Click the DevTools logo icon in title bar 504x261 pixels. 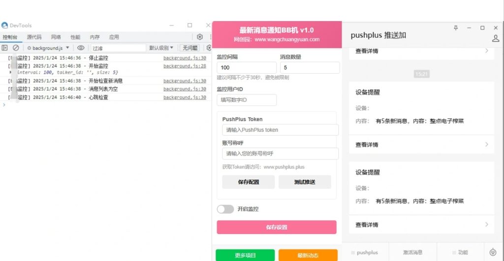coord(4,26)
